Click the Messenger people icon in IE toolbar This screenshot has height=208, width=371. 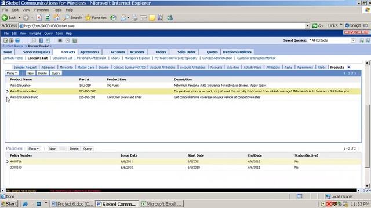coord(170,18)
